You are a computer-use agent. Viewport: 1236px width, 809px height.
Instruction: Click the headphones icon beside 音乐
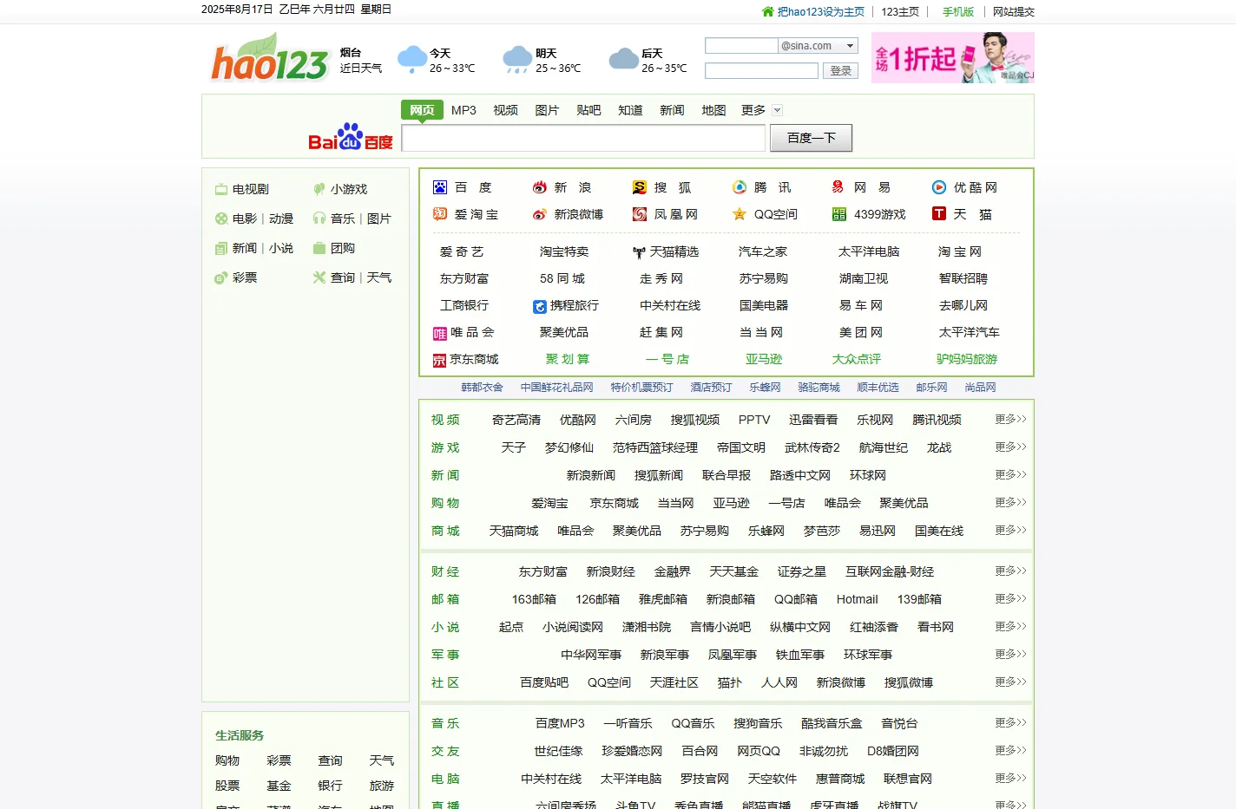pos(319,219)
